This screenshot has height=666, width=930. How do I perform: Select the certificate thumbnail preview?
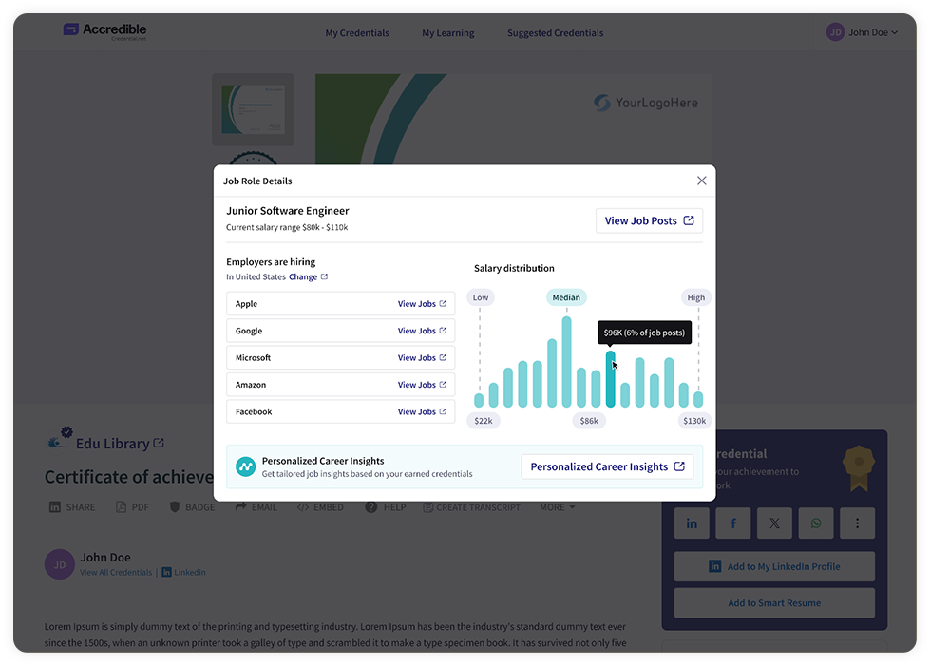[254, 109]
